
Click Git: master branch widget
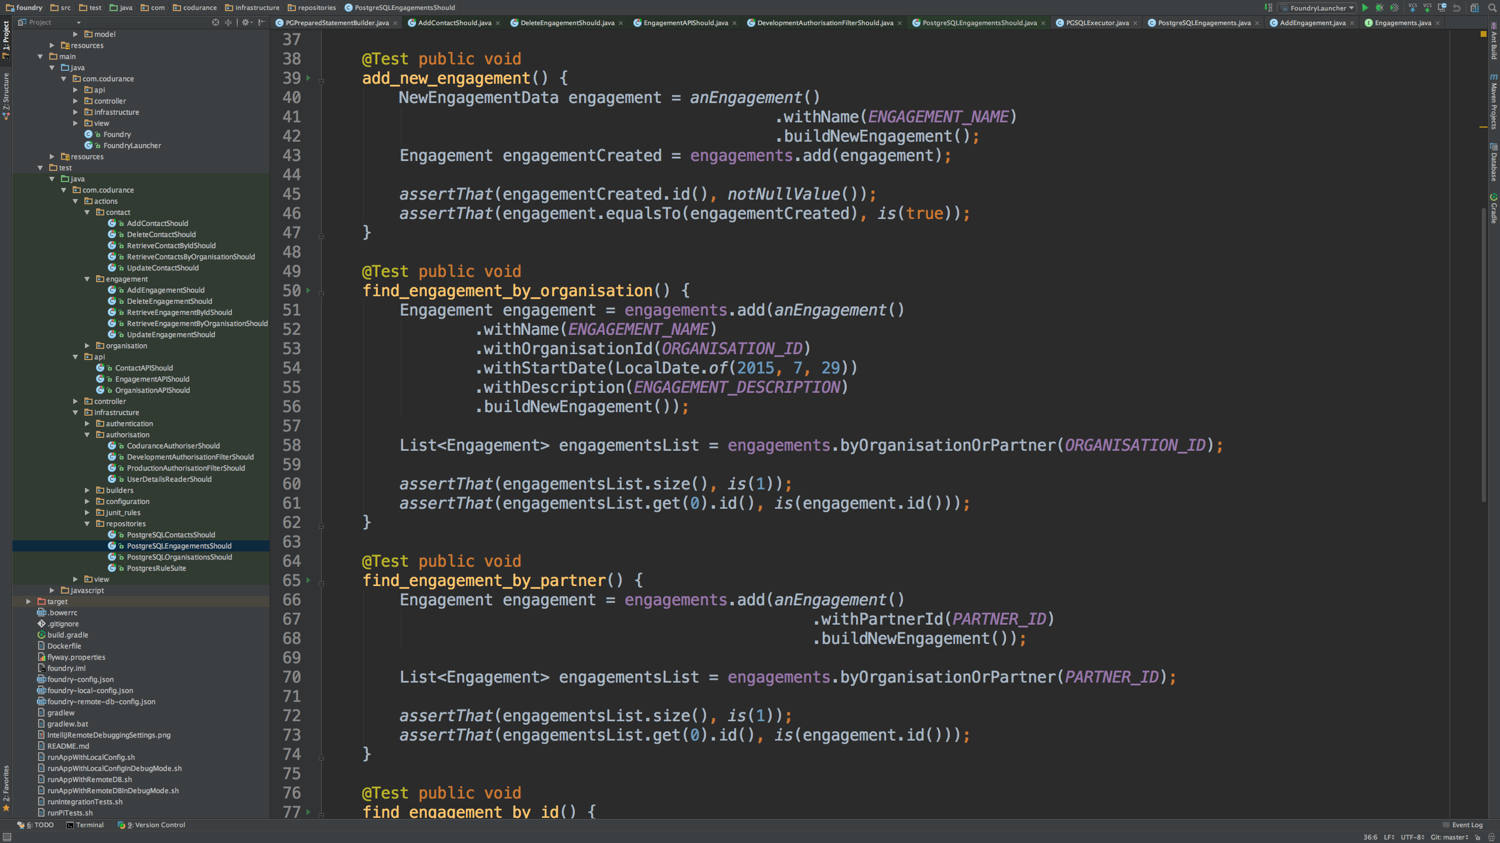1450,837
